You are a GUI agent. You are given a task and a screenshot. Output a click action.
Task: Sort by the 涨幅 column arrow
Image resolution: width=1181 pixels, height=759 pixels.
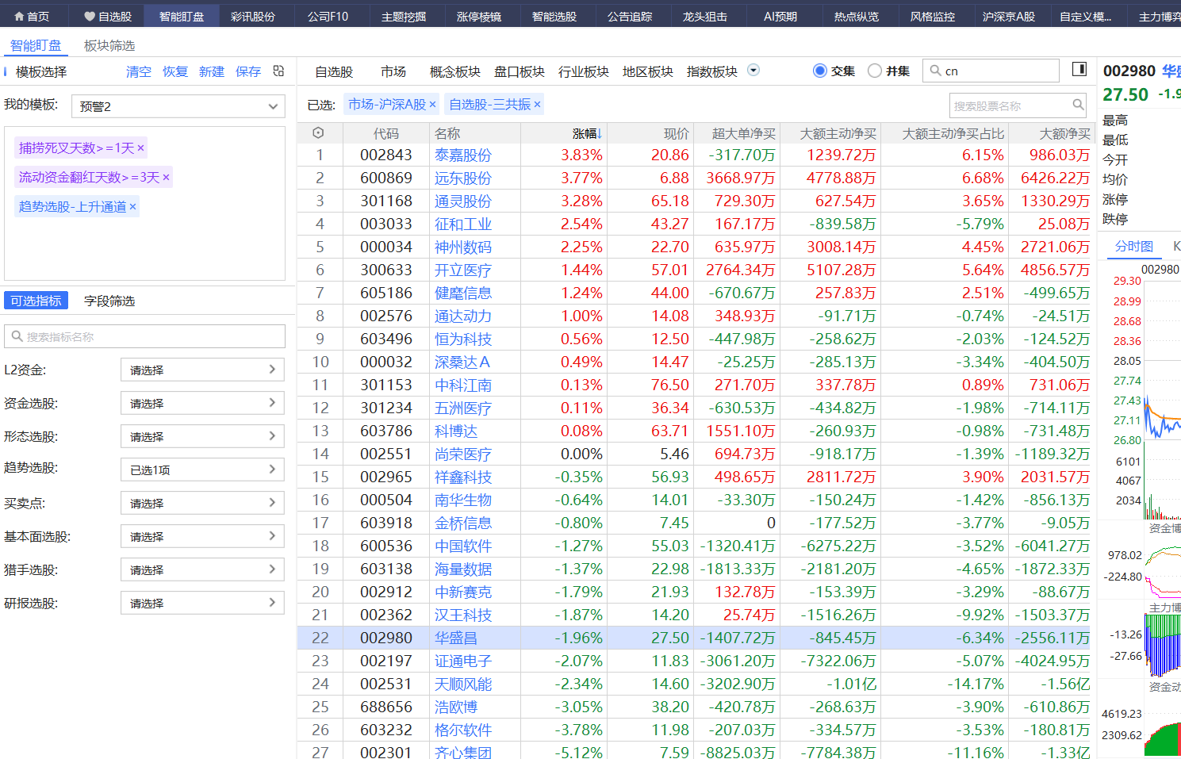point(600,134)
